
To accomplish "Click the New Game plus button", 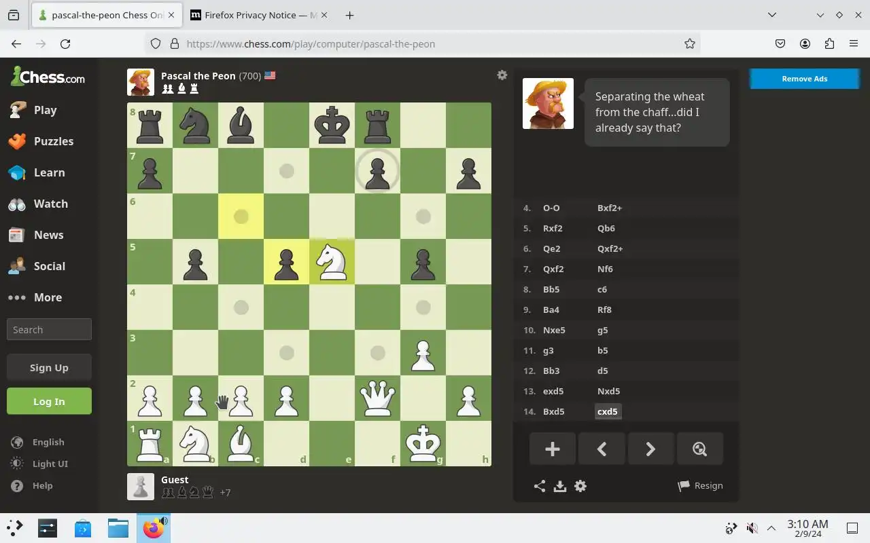I will click(553, 449).
